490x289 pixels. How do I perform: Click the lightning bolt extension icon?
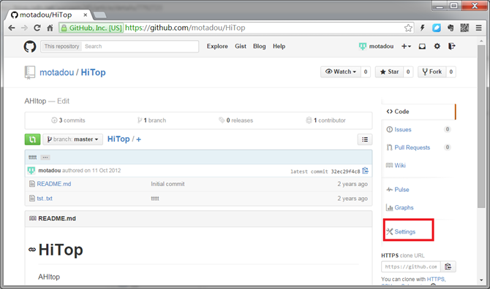point(422,28)
